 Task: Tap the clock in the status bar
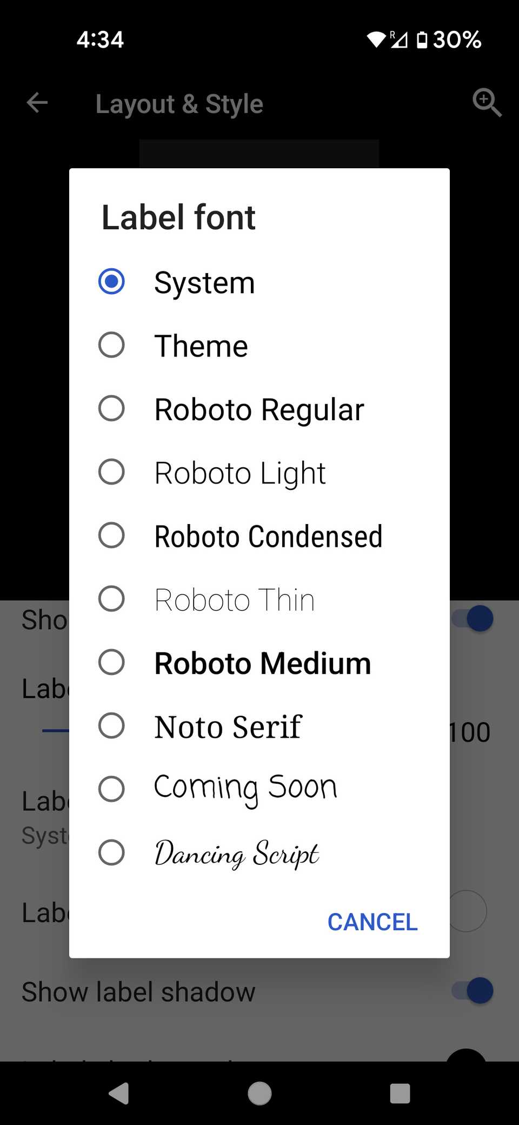coord(100,38)
